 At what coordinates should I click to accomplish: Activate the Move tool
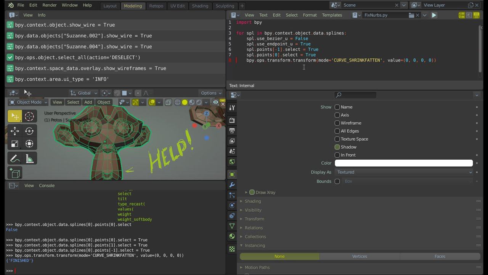click(15, 131)
